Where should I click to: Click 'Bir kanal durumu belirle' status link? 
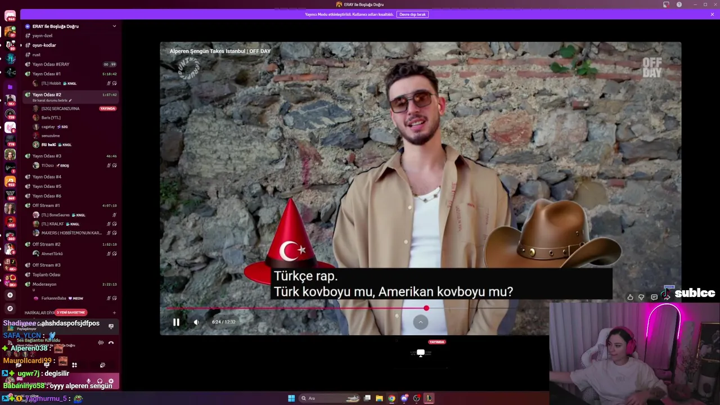coord(51,101)
